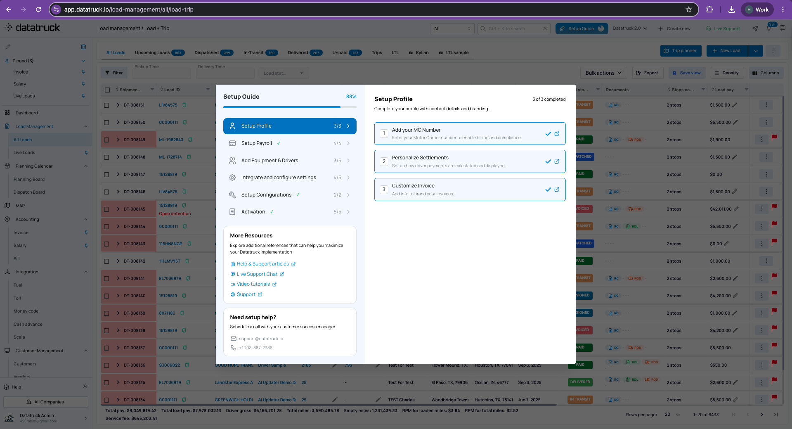
Task: Select the checkbox for row DT-008148
Action: 106,157
